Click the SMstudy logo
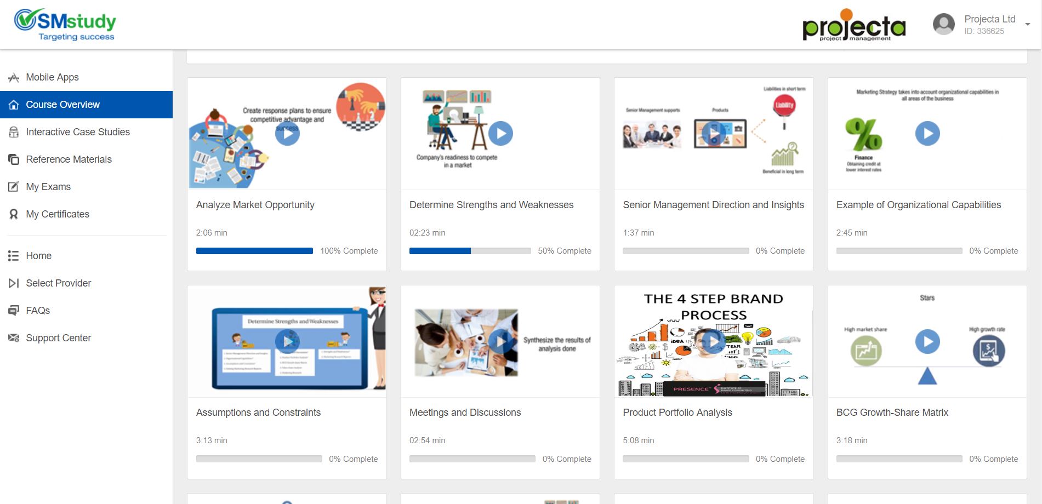The width and height of the screenshot is (1042, 504). tap(65, 25)
